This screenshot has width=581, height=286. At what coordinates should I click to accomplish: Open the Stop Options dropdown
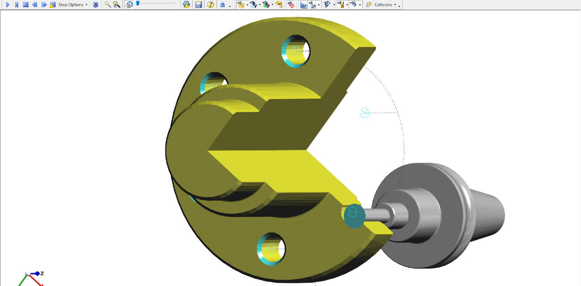pyautogui.click(x=73, y=4)
